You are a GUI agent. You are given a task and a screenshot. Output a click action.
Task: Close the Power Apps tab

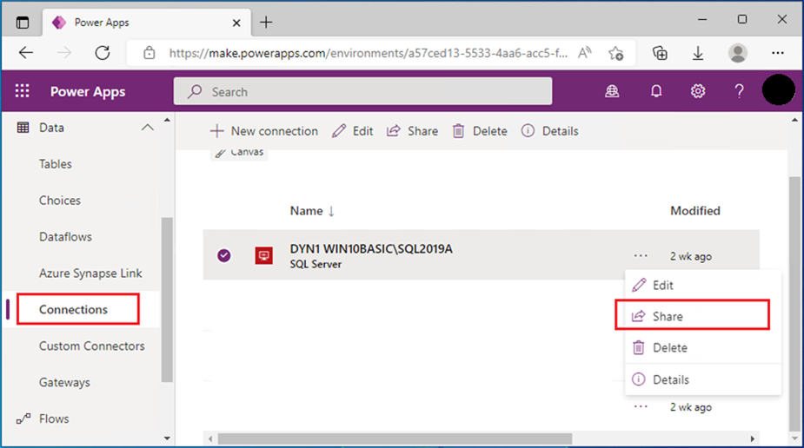(236, 23)
